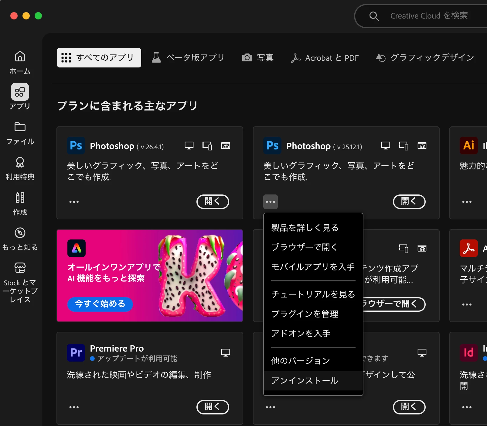
Task: Click the Photoshop v 25.12.1 app icon
Action: coord(272,146)
